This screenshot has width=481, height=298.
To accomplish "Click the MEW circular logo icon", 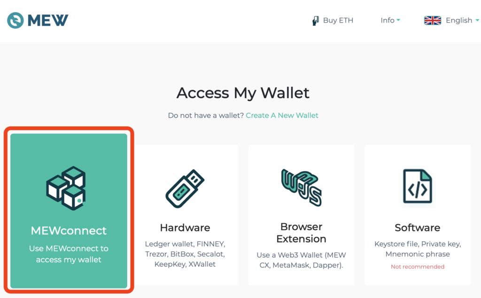I will 16,20.
